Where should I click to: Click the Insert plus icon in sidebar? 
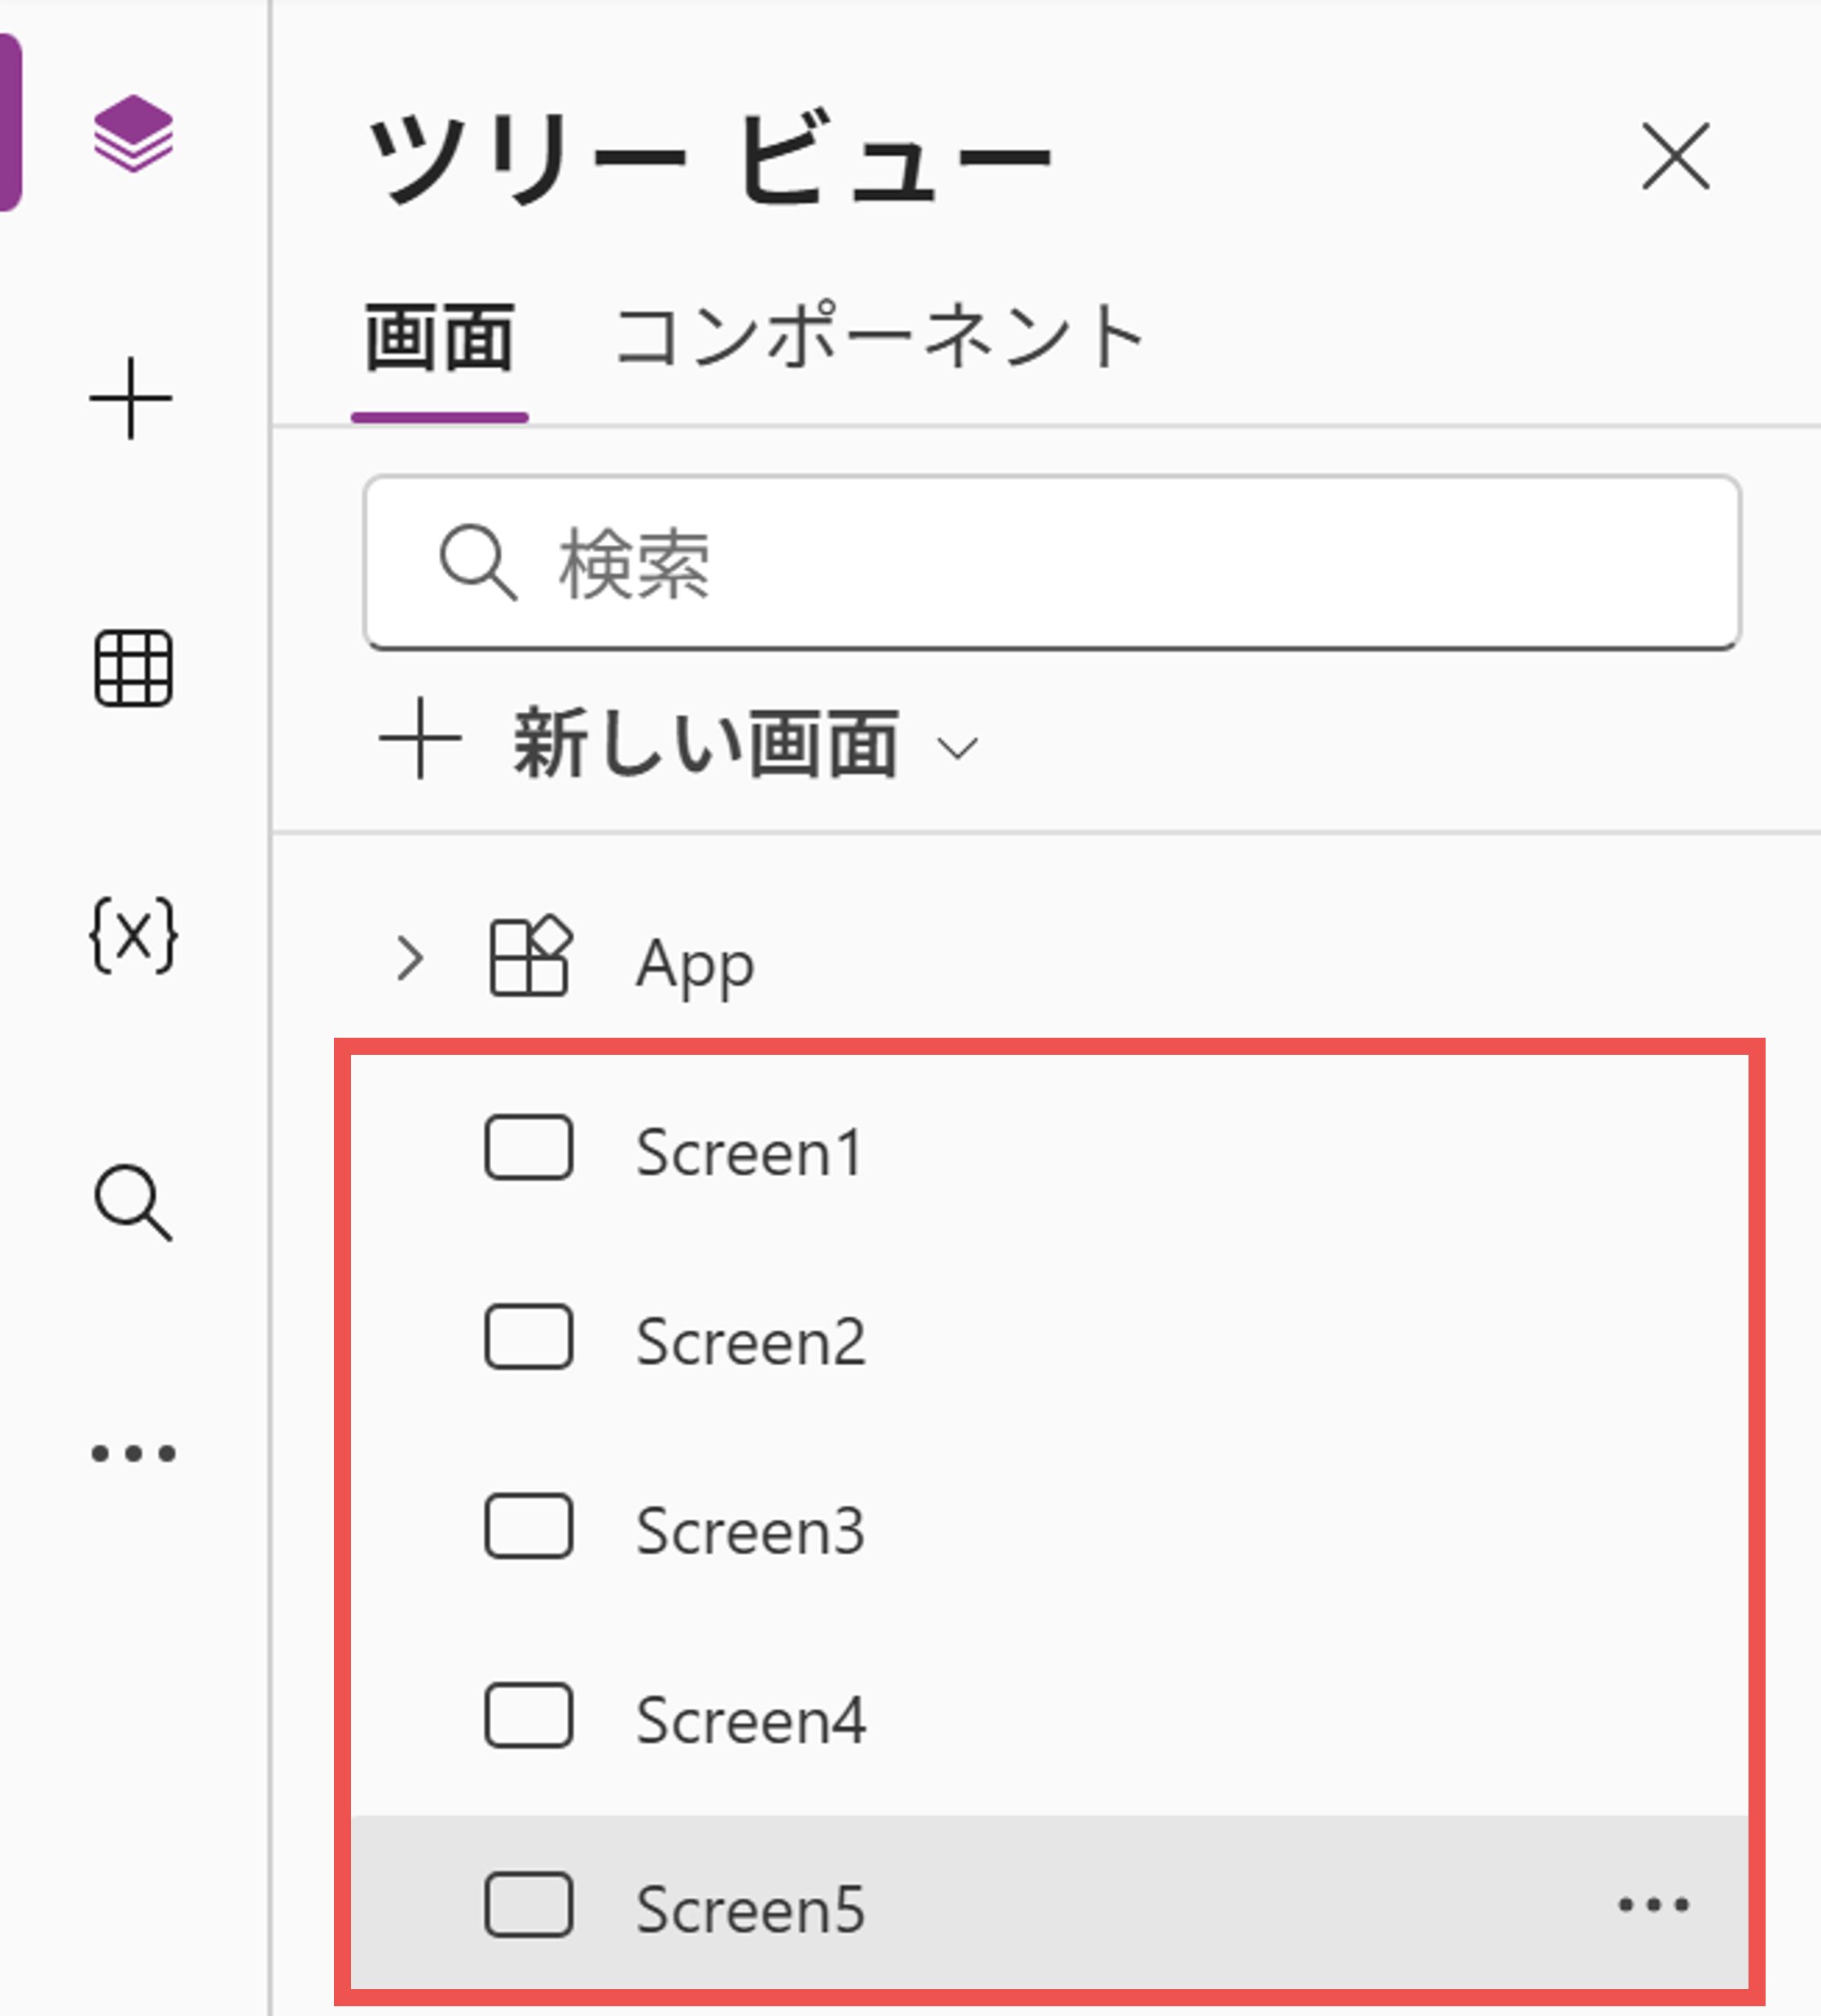(x=131, y=399)
